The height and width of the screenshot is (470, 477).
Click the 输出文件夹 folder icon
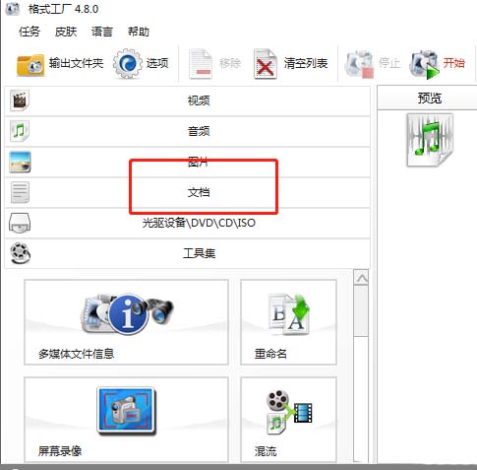coord(30,64)
